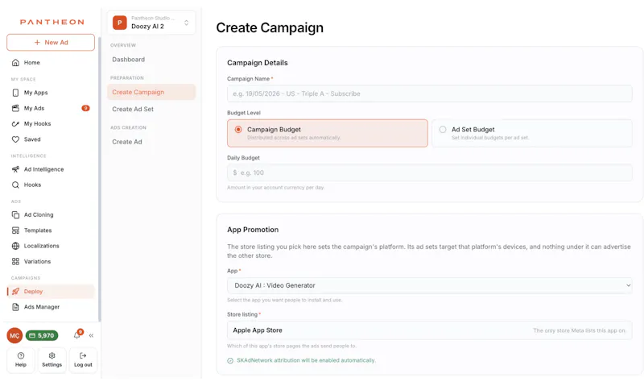Focus the Campaign Name input field
Image resolution: width=644 pixels, height=386 pixels.
(430, 93)
